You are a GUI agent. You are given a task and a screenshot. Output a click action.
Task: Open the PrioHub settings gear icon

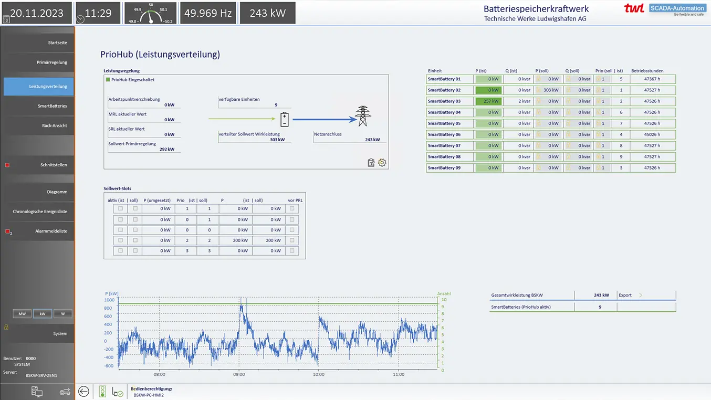(382, 163)
